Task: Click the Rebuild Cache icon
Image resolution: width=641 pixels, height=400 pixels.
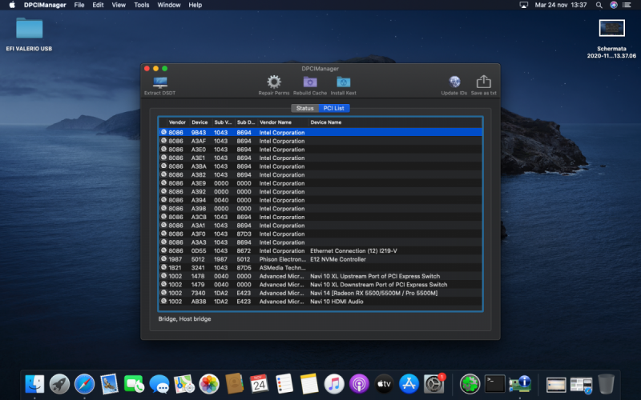Action: [x=309, y=82]
